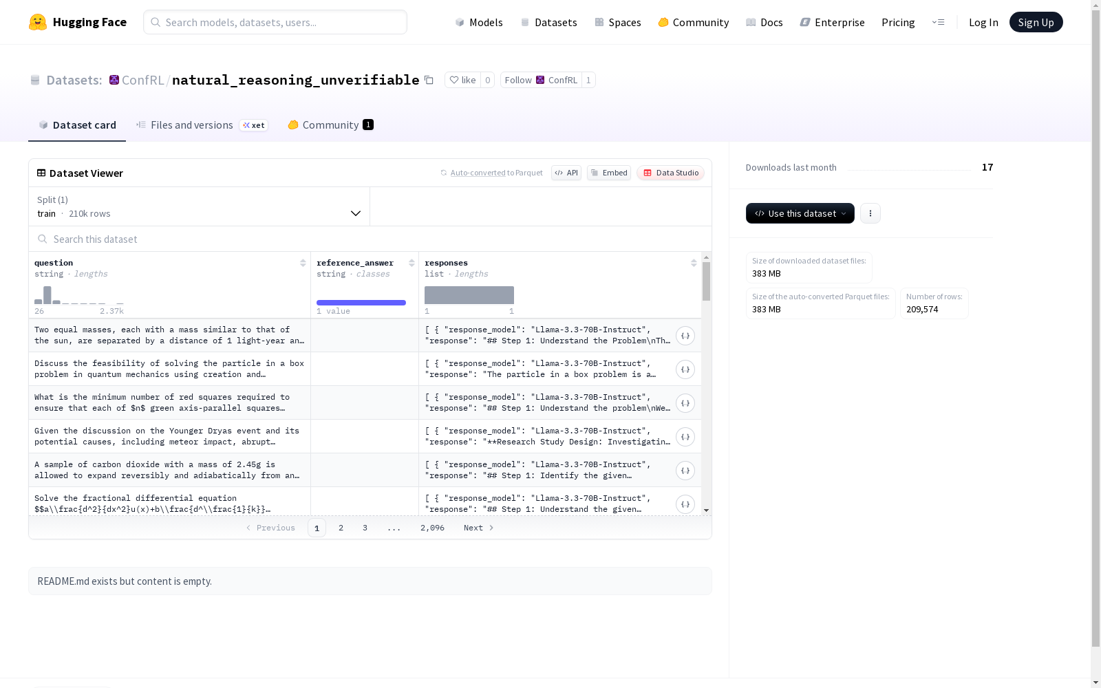Screen dimensions: 1101x688
Task: Switch to the Files and versions tab
Action: (x=202, y=125)
